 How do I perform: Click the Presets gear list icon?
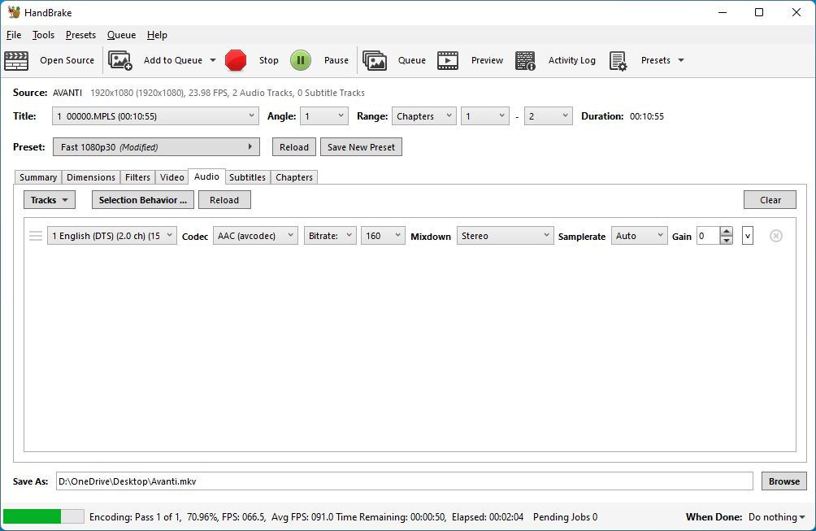(x=618, y=60)
